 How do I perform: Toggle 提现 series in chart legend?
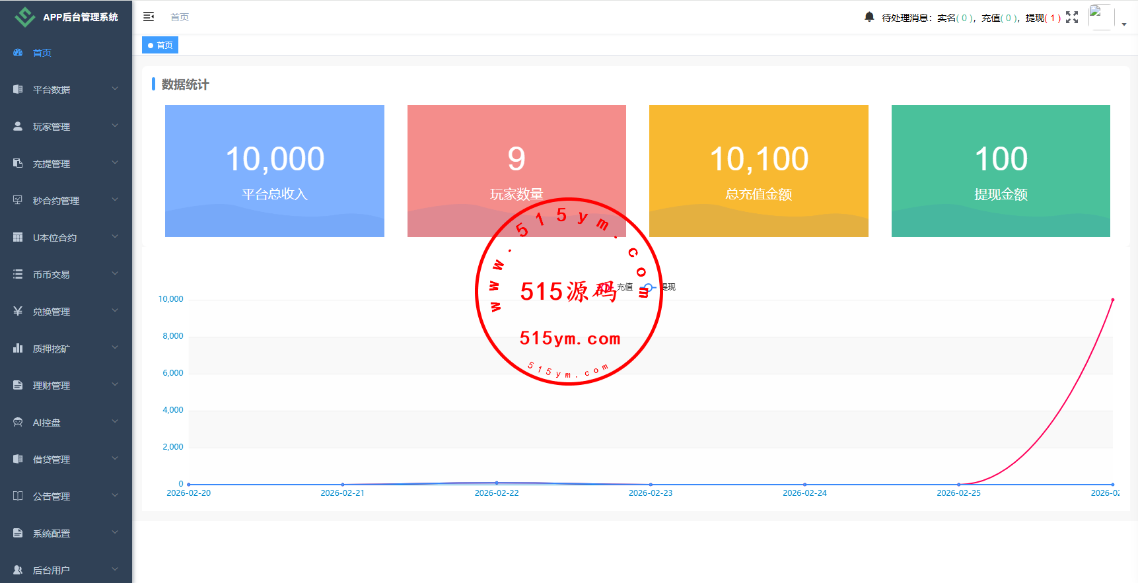coord(660,287)
